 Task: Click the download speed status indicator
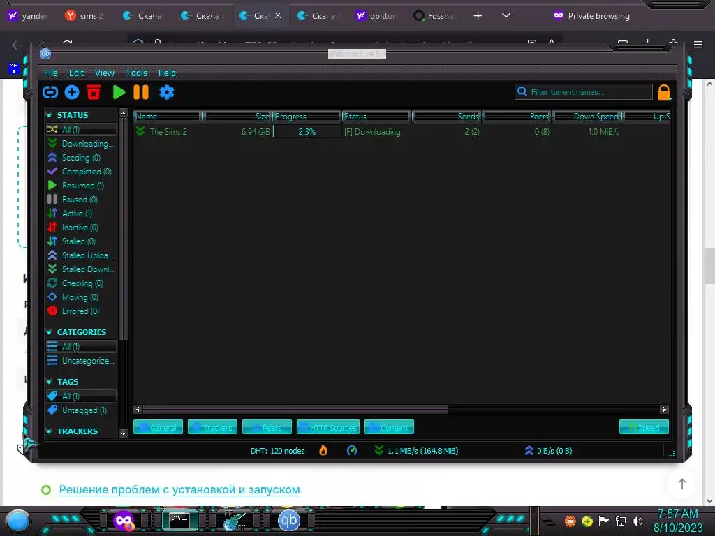pos(416,451)
